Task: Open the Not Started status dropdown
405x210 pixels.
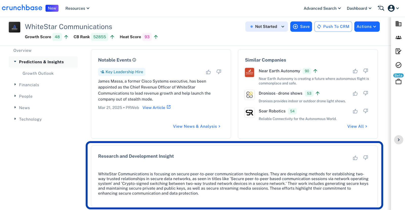Action: tap(267, 27)
